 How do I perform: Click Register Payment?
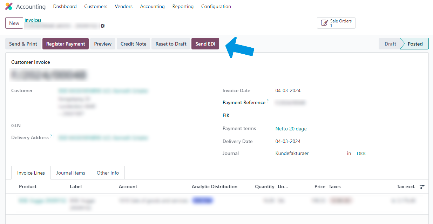coord(65,44)
